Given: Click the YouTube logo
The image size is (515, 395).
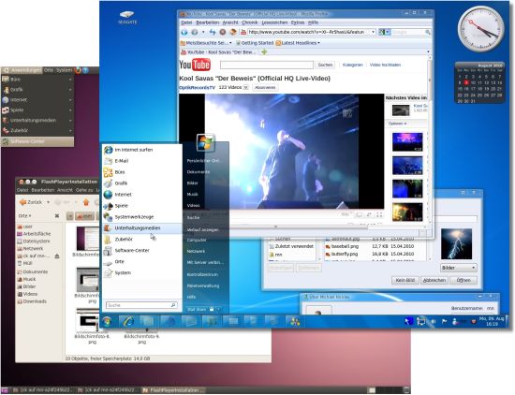Looking at the screenshot, I should click(195, 65).
